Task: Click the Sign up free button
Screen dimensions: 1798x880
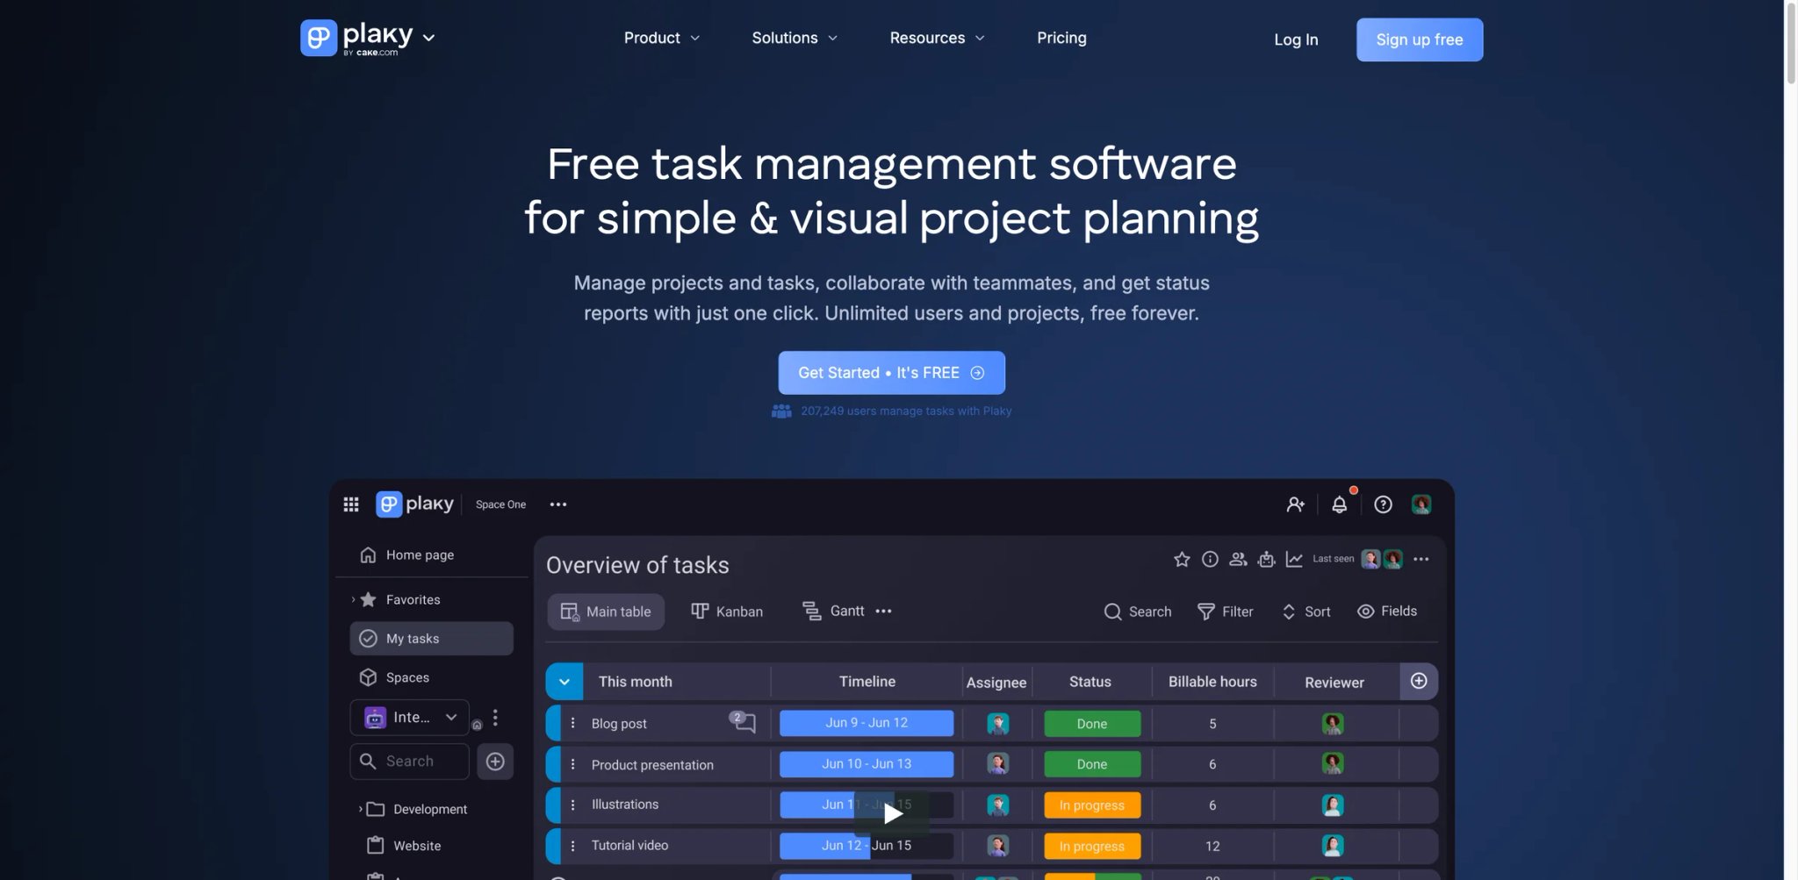Action: pyautogui.click(x=1419, y=39)
